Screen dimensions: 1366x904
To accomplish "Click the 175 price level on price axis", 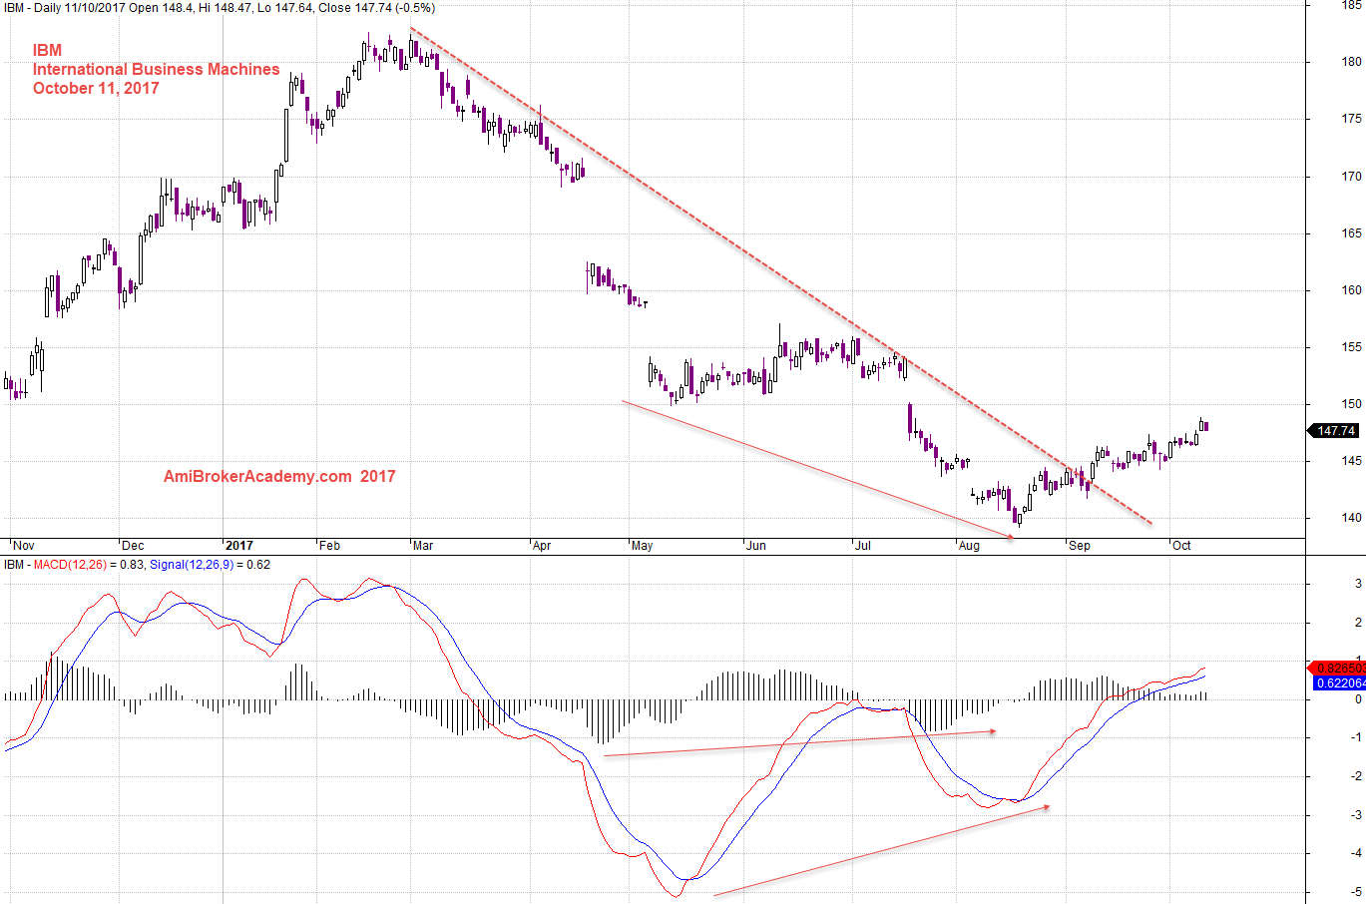I will (1351, 119).
